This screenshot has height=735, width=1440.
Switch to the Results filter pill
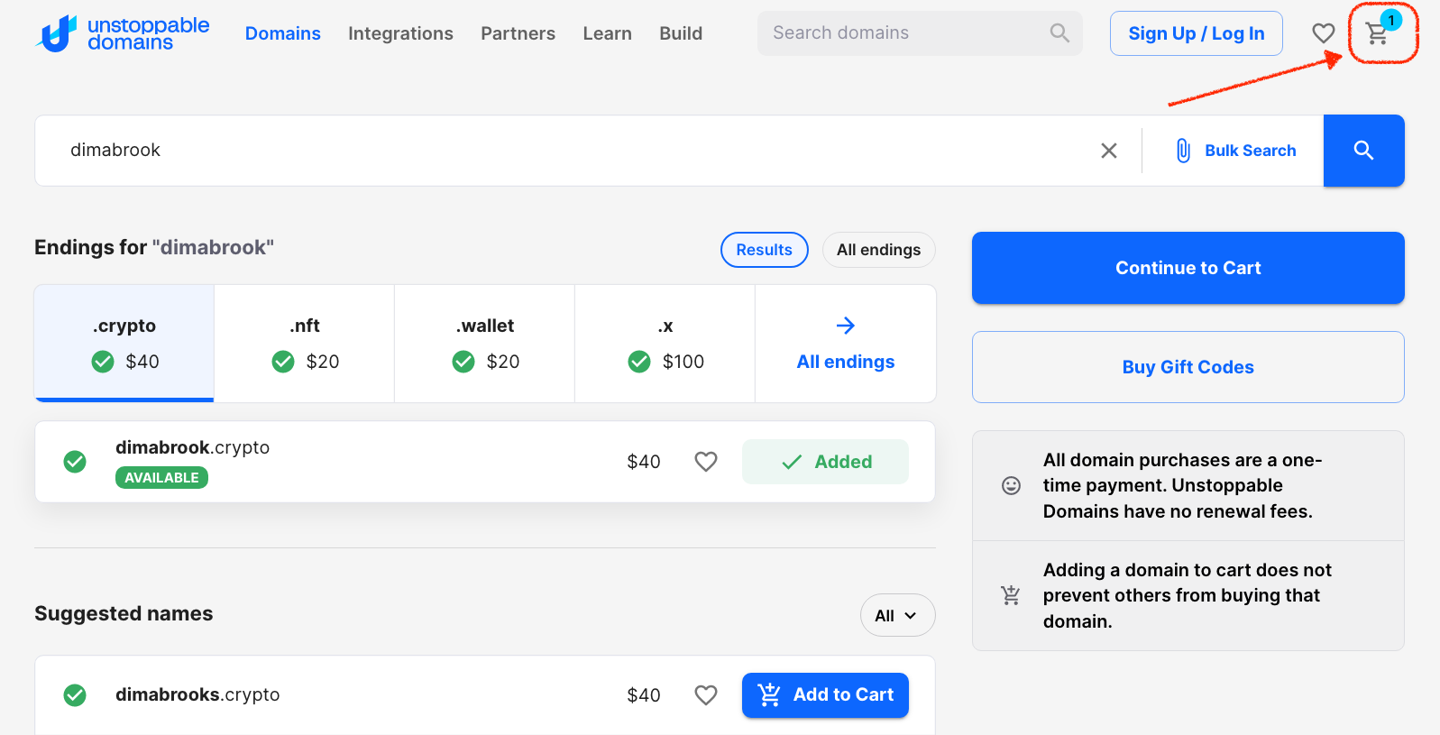coord(765,250)
